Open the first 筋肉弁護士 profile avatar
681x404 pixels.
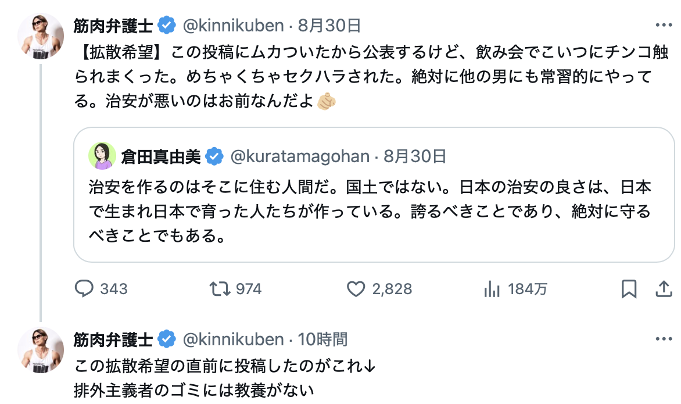[x=41, y=37]
